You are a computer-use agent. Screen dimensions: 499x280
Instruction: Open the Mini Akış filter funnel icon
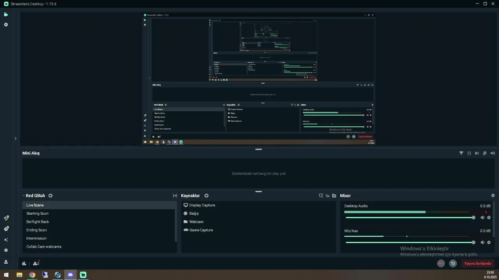click(x=461, y=153)
